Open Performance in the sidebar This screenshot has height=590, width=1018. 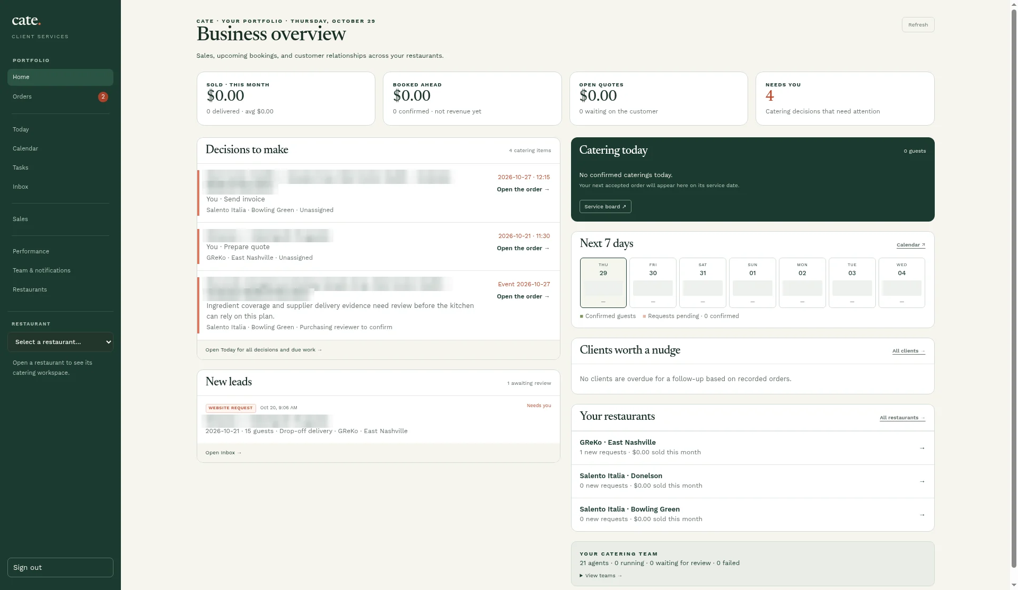click(x=60, y=251)
